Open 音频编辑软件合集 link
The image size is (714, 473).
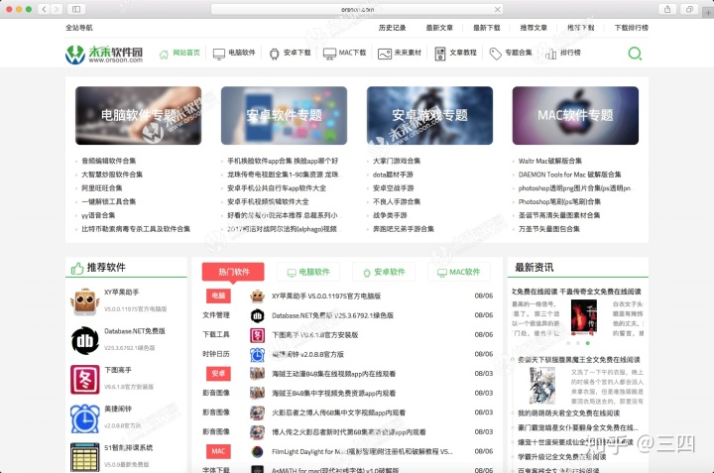tap(108, 161)
